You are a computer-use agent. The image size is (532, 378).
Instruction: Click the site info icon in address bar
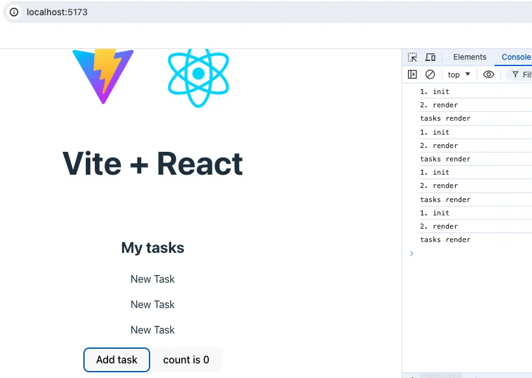point(14,12)
